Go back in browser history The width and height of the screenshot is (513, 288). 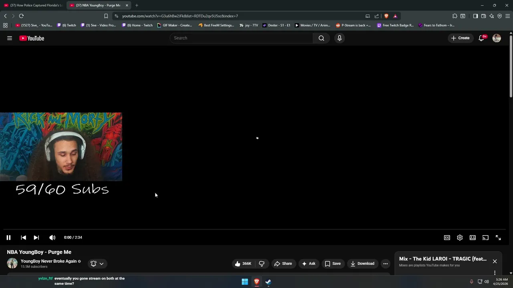tap(5, 16)
